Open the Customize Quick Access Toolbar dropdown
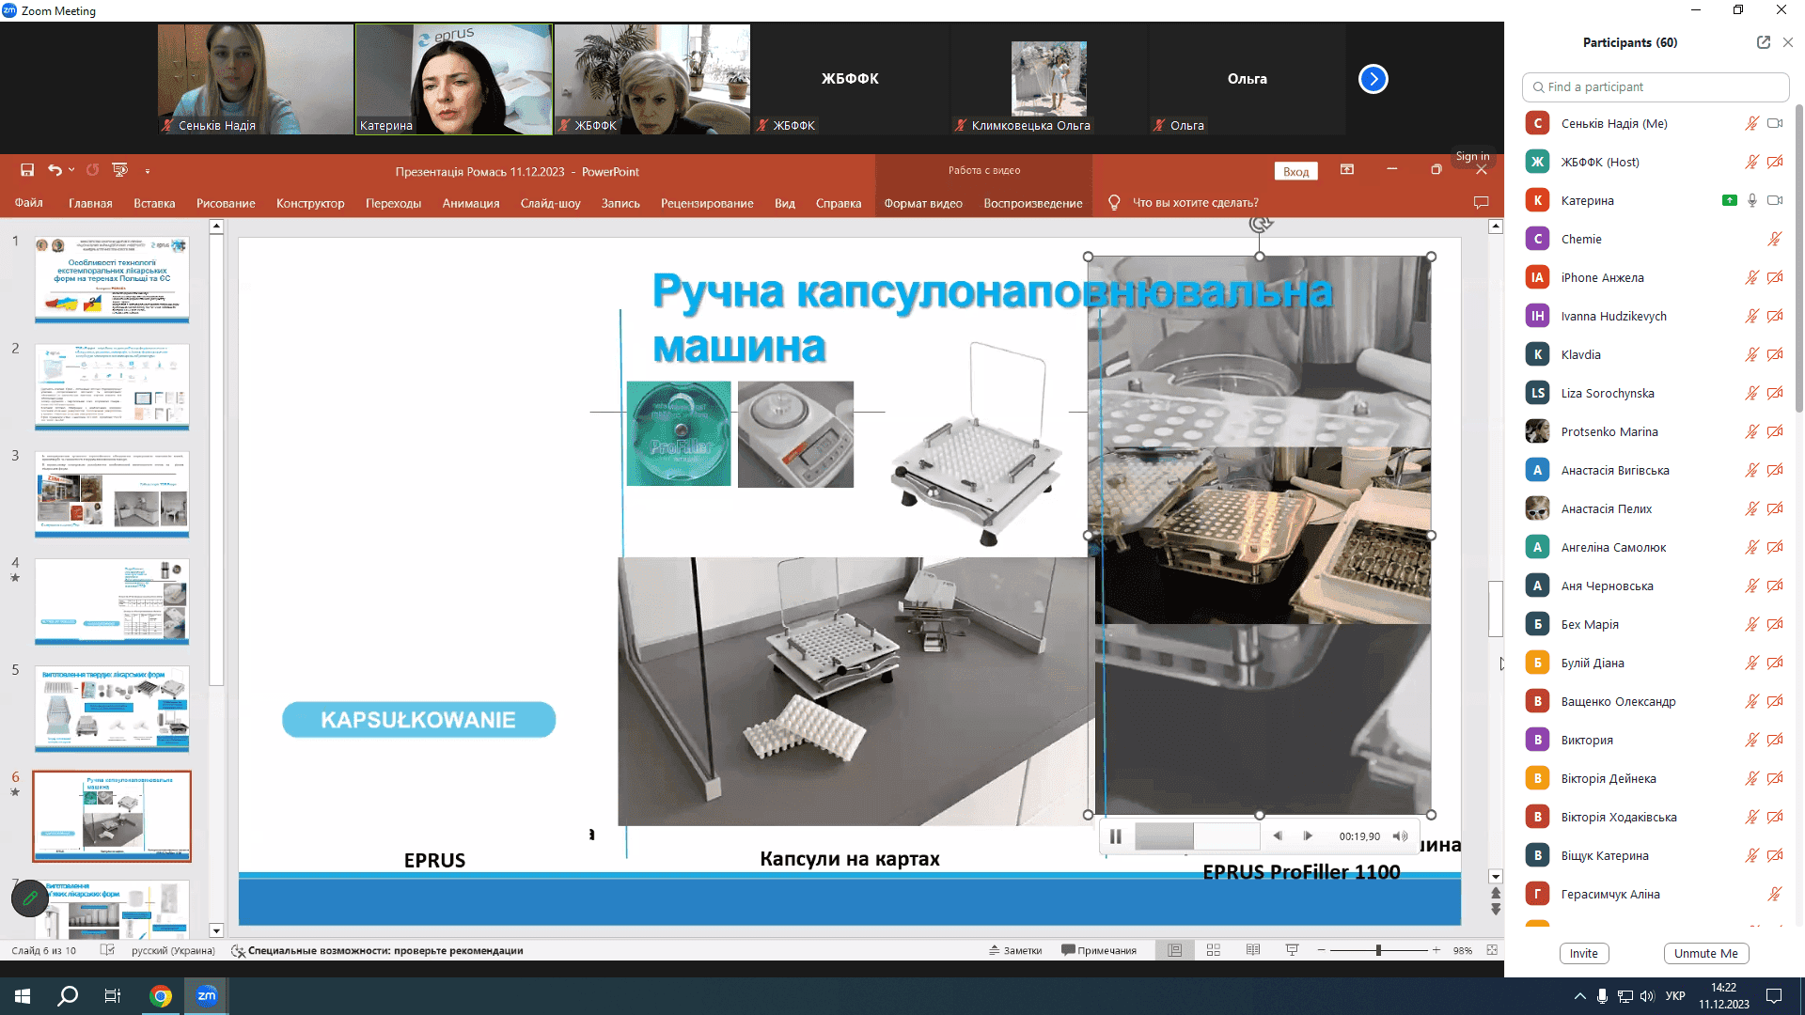 pos(148,171)
